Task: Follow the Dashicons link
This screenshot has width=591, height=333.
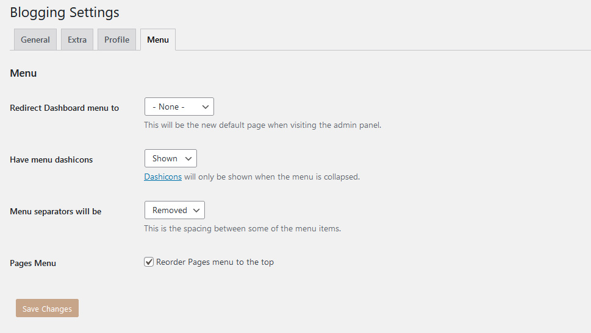Action: [x=163, y=177]
